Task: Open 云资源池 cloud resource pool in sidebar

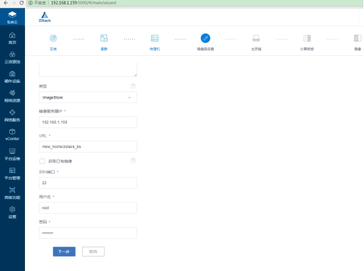Action: [x=12, y=58]
